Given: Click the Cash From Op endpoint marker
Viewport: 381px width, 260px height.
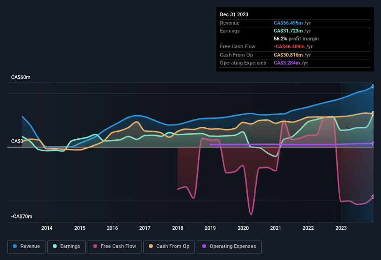Looking at the screenshot, I should coord(373,114).
